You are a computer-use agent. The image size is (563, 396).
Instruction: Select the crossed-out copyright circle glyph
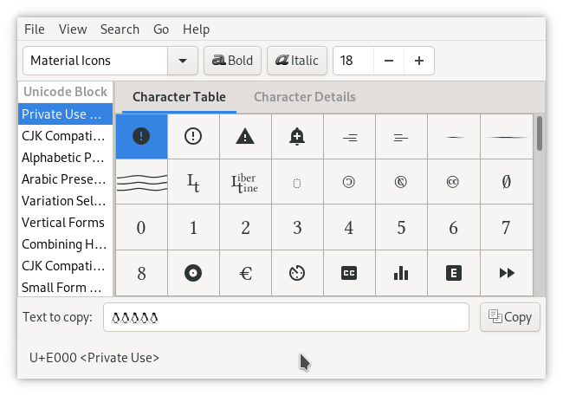401,182
